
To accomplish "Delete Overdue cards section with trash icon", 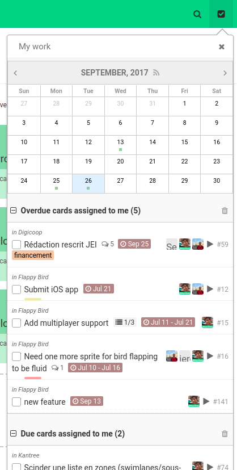I will click(x=225, y=211).
